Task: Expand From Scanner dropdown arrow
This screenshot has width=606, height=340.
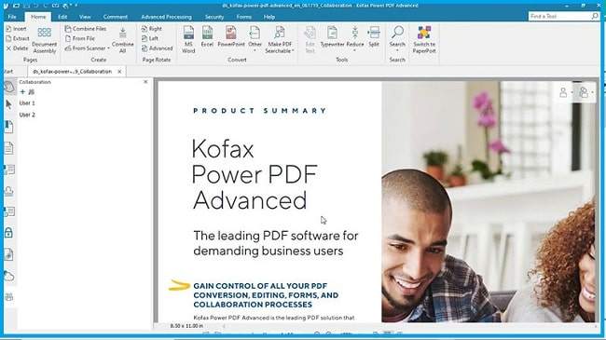Action: [x=108, y=48]
